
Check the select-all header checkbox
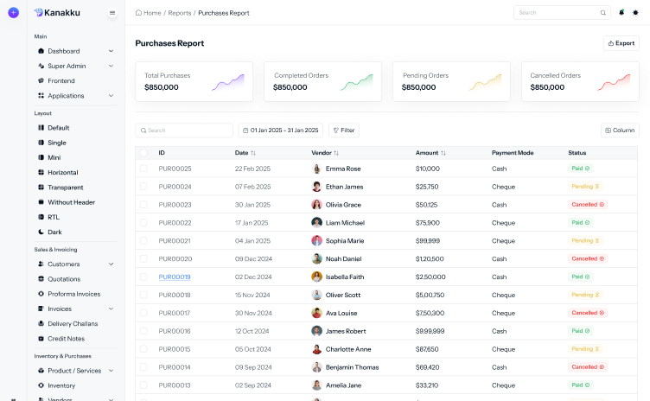(143, 153)
